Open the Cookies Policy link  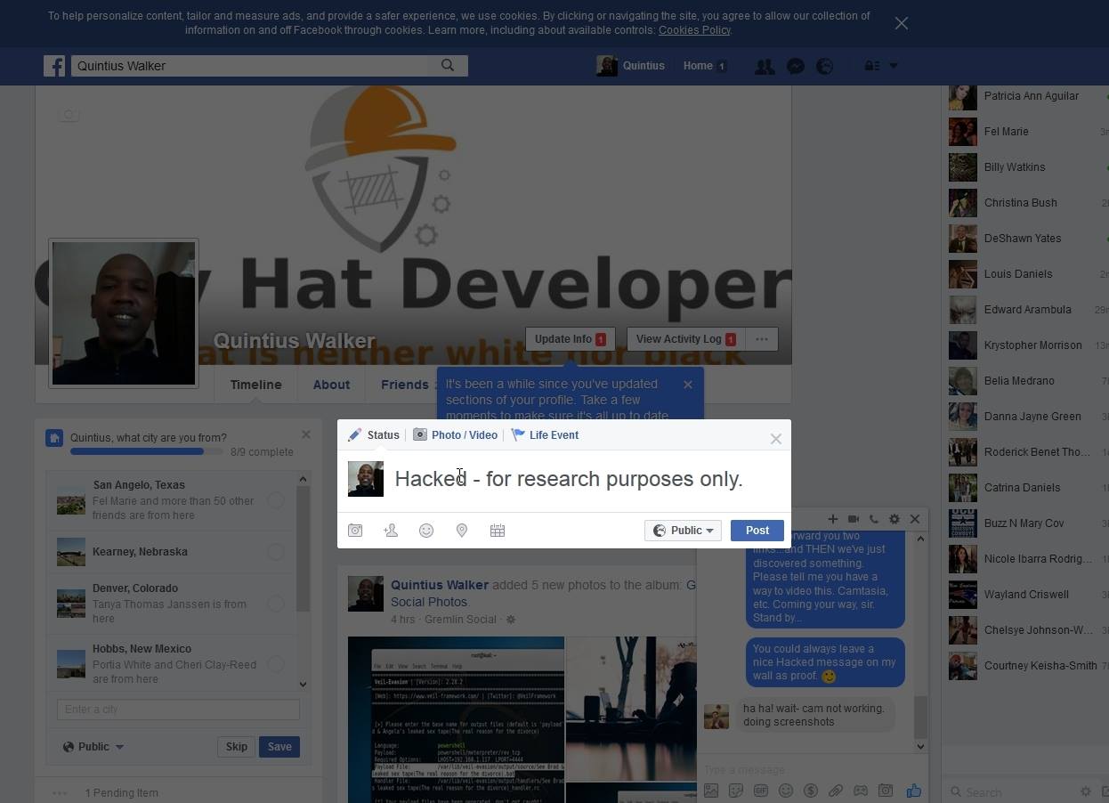(694, 30)
